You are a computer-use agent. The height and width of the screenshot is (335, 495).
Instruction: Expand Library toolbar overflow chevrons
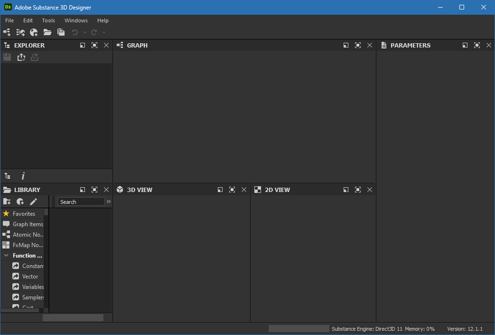click(x=109, y=201)
